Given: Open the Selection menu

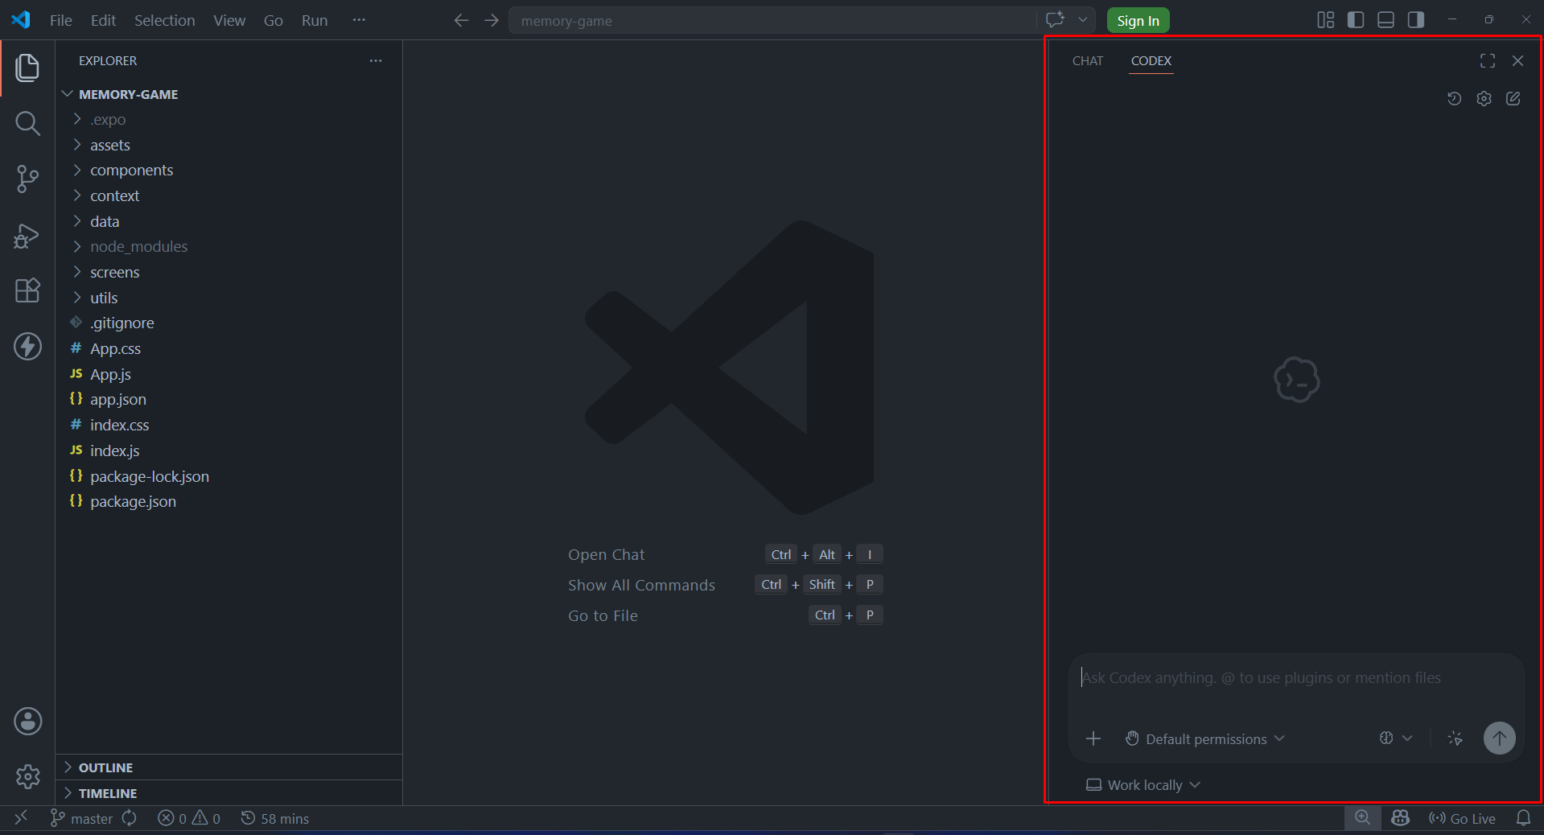Looking at the screenshot, I should 164,20.
